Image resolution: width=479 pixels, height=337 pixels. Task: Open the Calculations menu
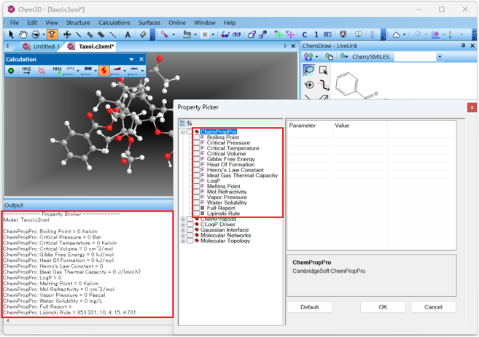coord(114,23)
